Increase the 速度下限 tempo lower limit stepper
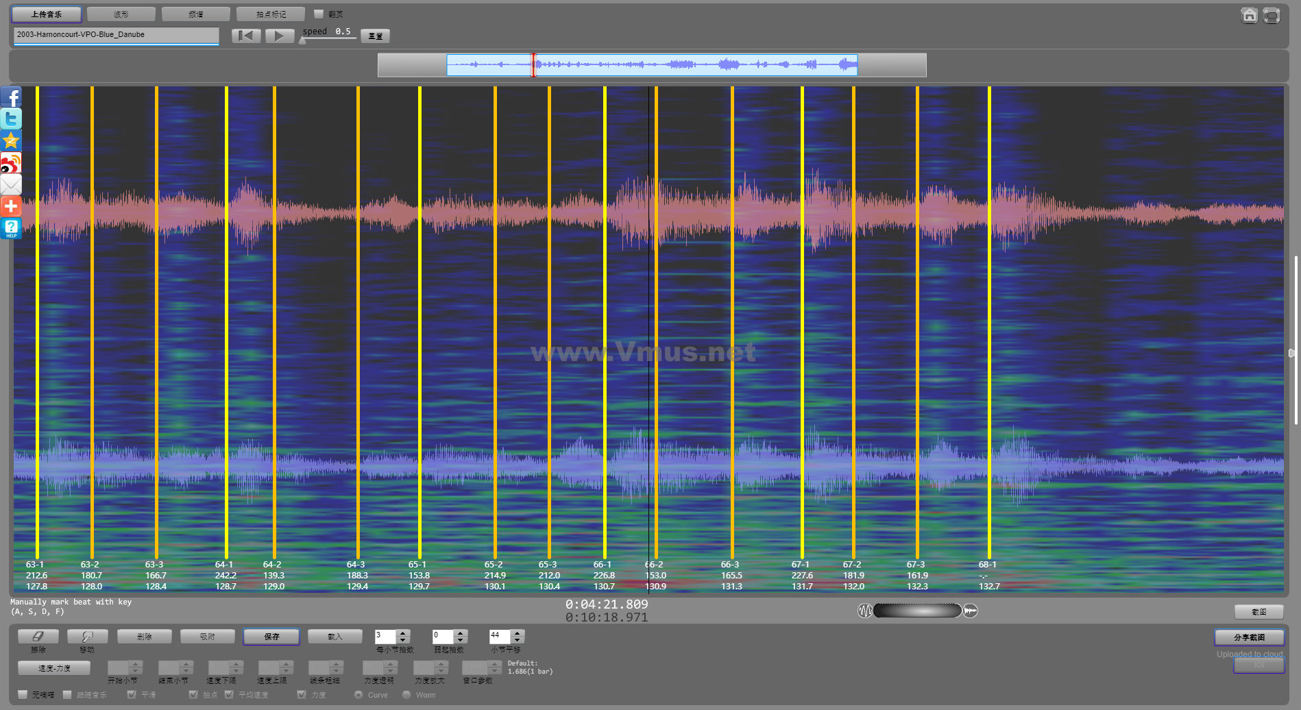 point(236,664)
